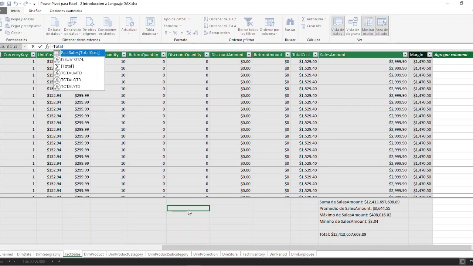Click Pegar y anexar in Portapapeles
The image size is (473, 266).
tap(20, 19)
